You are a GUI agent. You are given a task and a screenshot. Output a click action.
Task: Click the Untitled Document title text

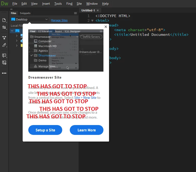tap(150, 35)
